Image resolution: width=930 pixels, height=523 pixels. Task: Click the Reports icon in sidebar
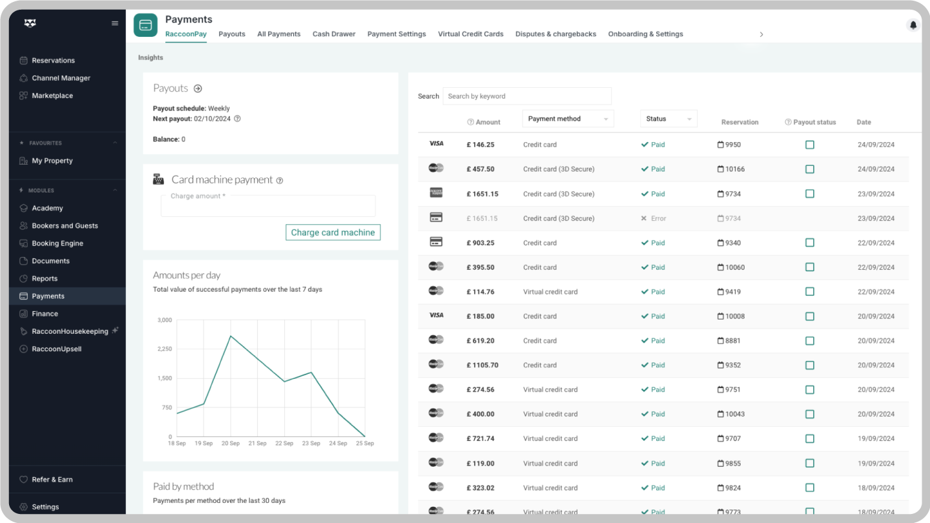(24, 278)
